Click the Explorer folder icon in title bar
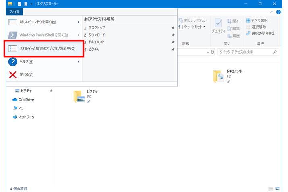 (10, 4)
